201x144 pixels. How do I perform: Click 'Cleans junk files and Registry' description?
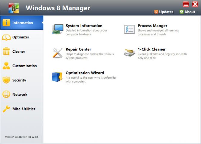[x=162, y=56]
